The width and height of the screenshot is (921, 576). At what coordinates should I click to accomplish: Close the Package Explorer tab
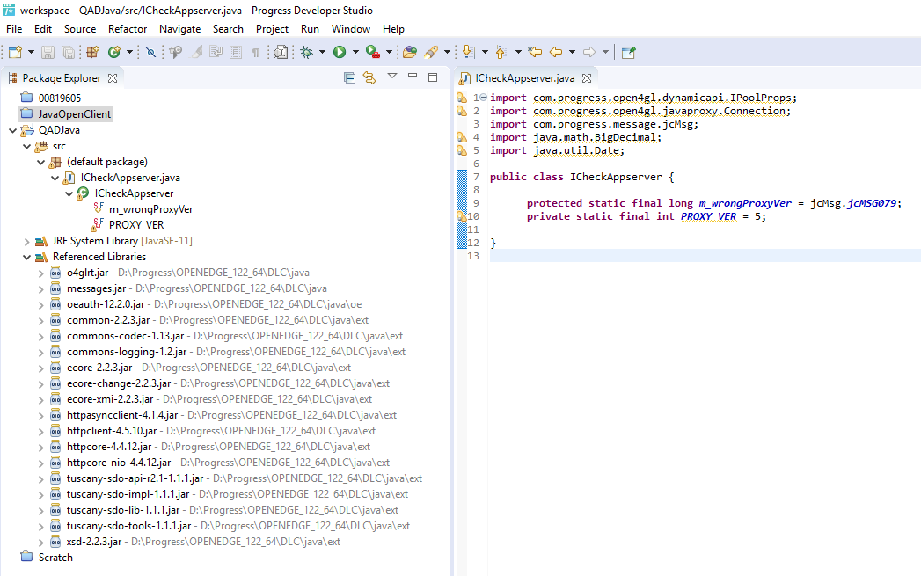pyautogui.click(x=113, y=78)
